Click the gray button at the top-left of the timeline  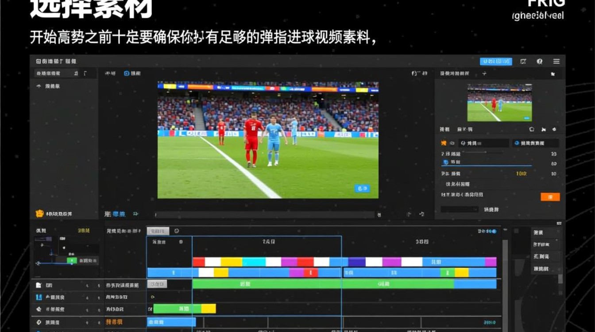[158, 231]
